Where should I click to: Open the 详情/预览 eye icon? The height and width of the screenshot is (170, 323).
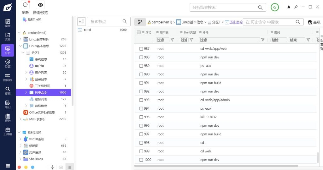40,5
